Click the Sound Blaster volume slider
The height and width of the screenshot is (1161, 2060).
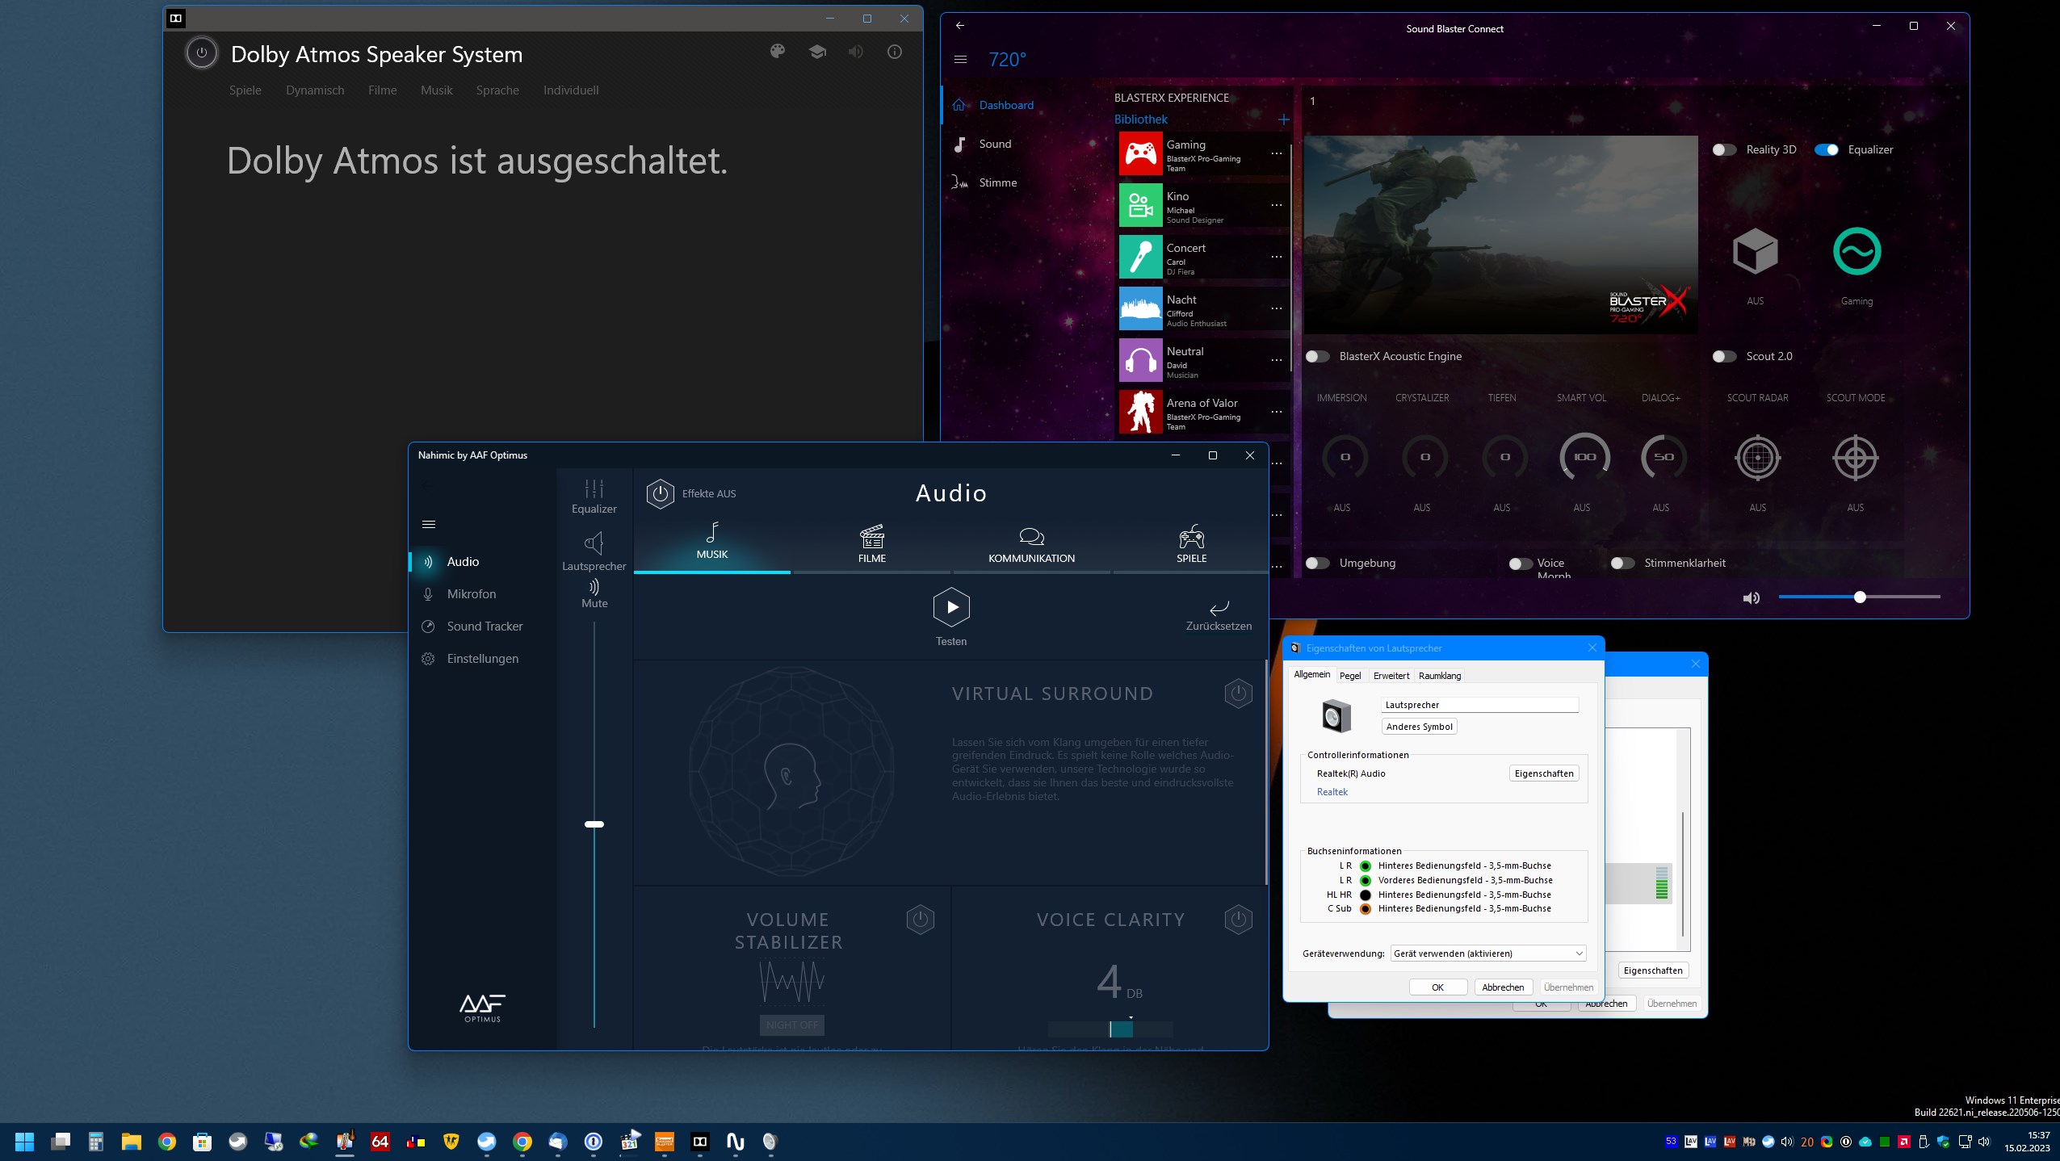pyautogui.click(x=1859, y=597)
